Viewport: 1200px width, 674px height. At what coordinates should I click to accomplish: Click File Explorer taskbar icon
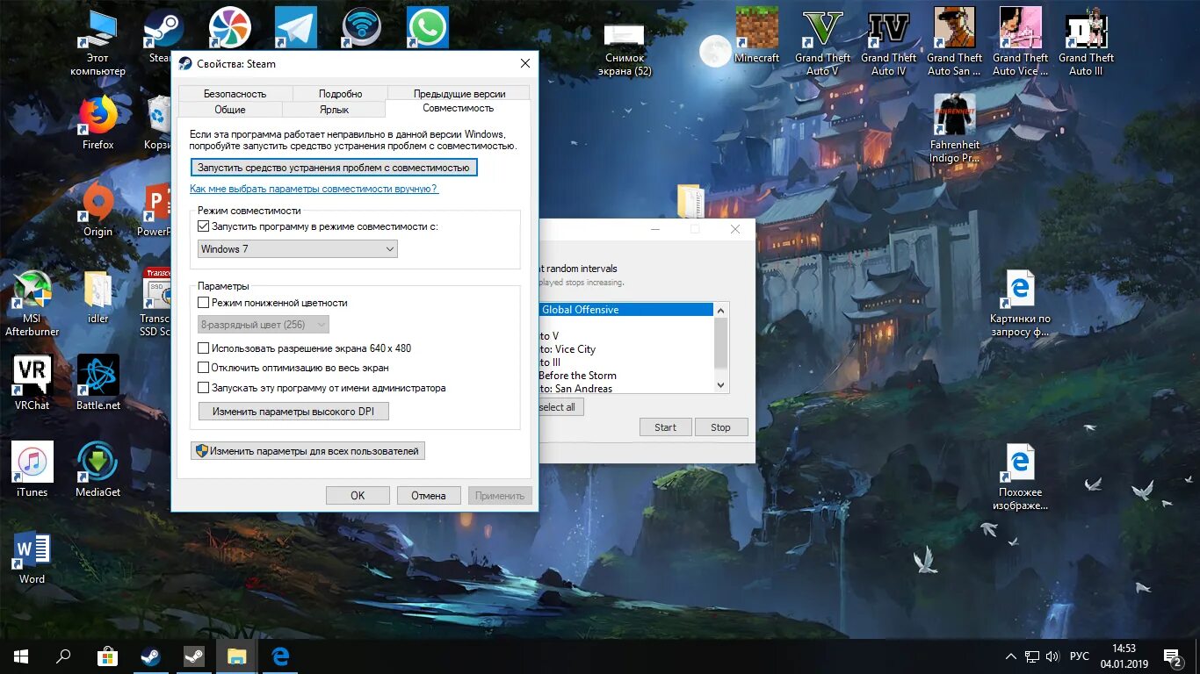[x=237, y=656]
